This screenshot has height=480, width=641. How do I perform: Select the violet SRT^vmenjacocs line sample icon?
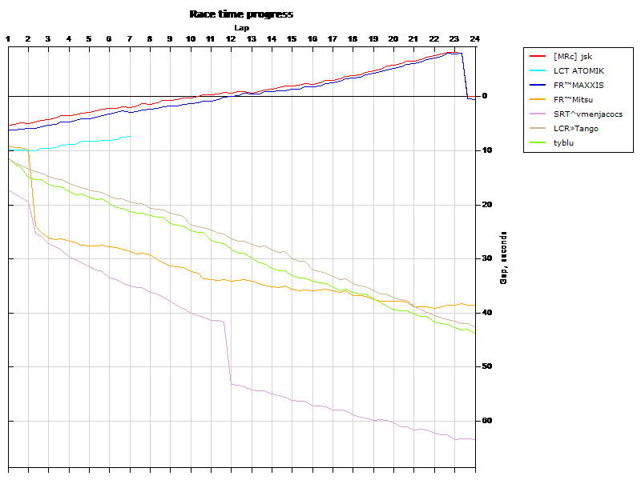tap(536, 114)
